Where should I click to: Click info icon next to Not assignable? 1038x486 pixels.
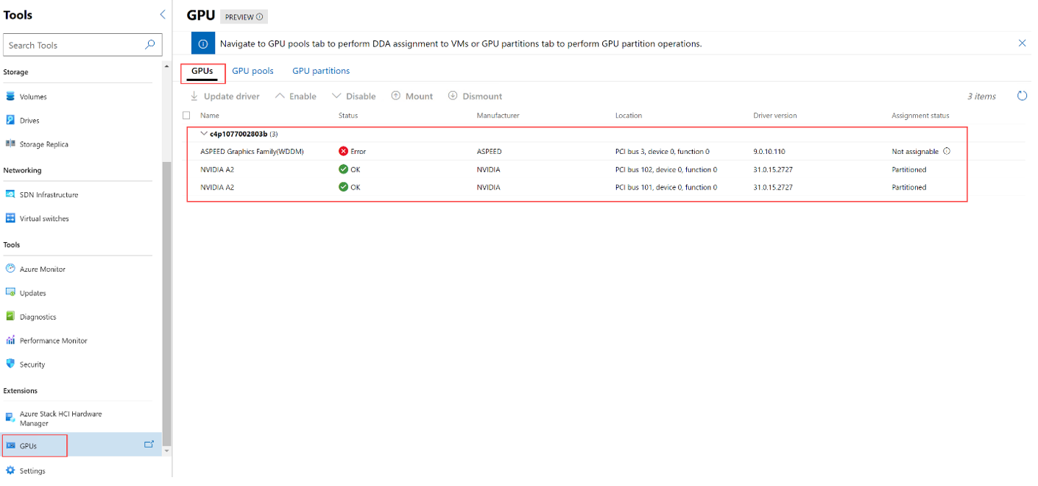[947, 151]
